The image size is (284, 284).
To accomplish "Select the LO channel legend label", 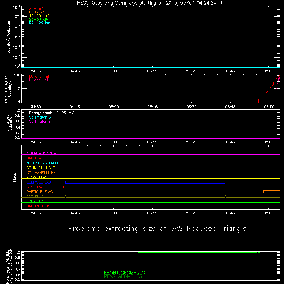I will tap(39, 76).
